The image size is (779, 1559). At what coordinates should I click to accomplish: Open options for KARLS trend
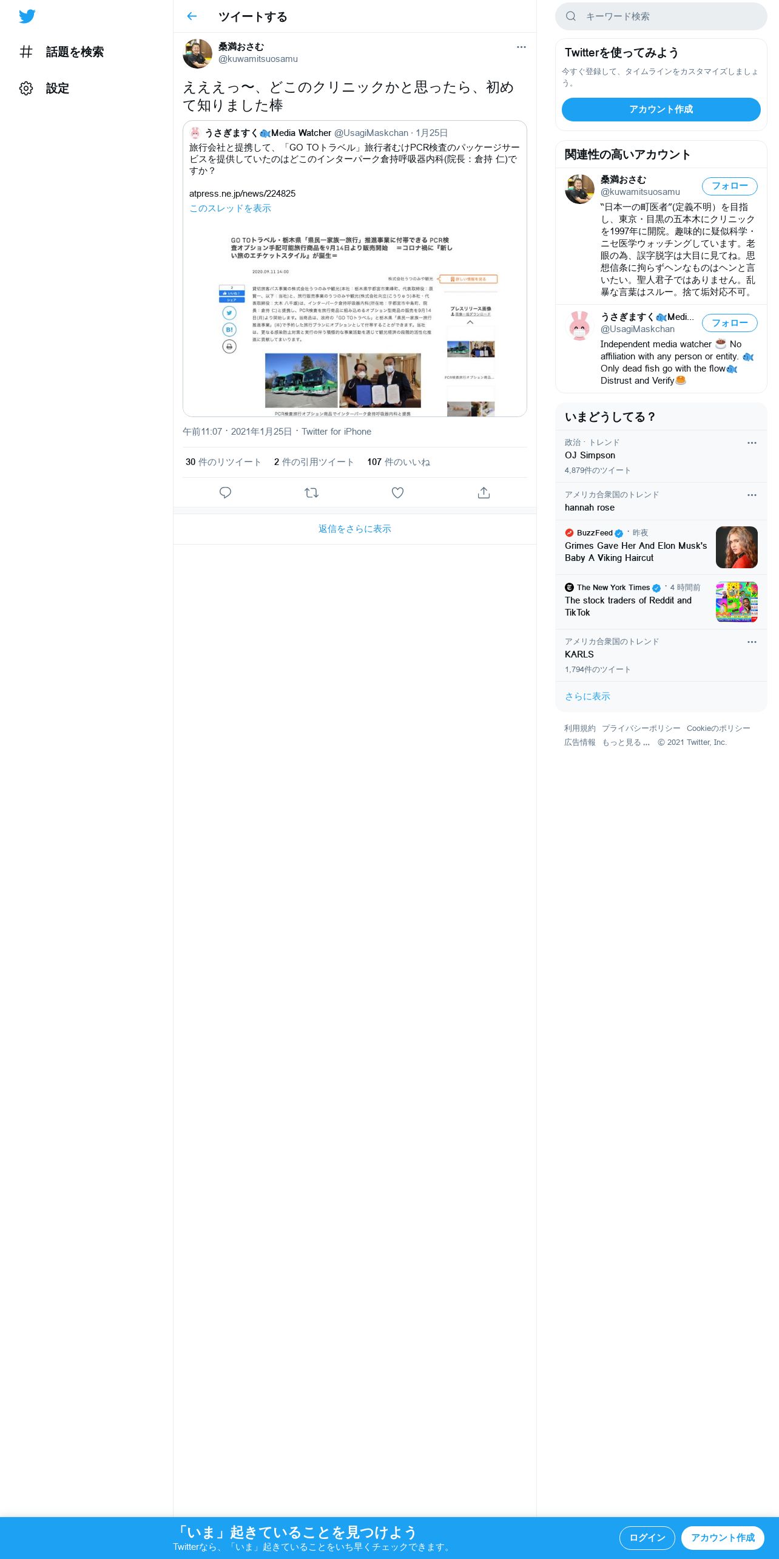point(752,642)
